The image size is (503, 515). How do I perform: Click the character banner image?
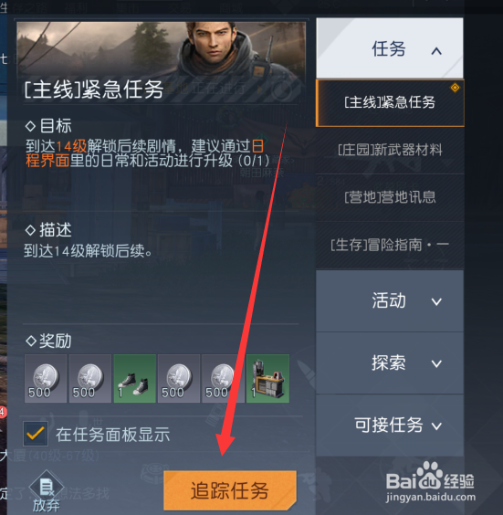(161, 62)
